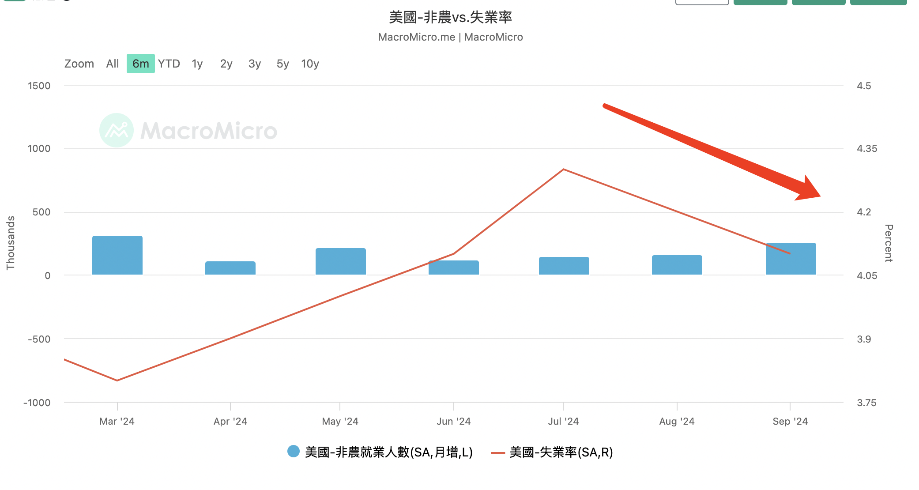The height and width of the screenshot is (490, 919).
Task: Click the unemployment line peak at Jul '24
Action: [564, 170]
